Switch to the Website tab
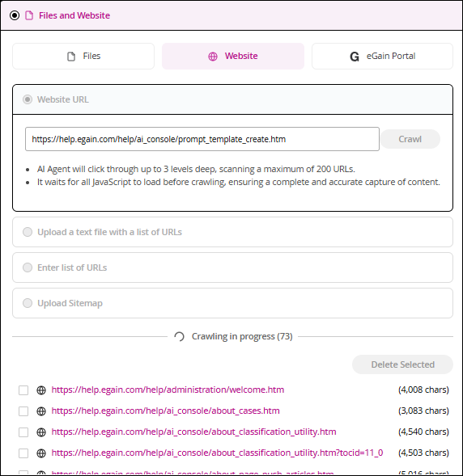Image resolution: width=463 pixels, height=476 pixels. pos(233,56)
